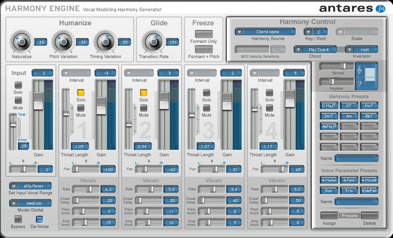
Task: Select the AbMaj7 harmony preset
Action: (329, 126)
